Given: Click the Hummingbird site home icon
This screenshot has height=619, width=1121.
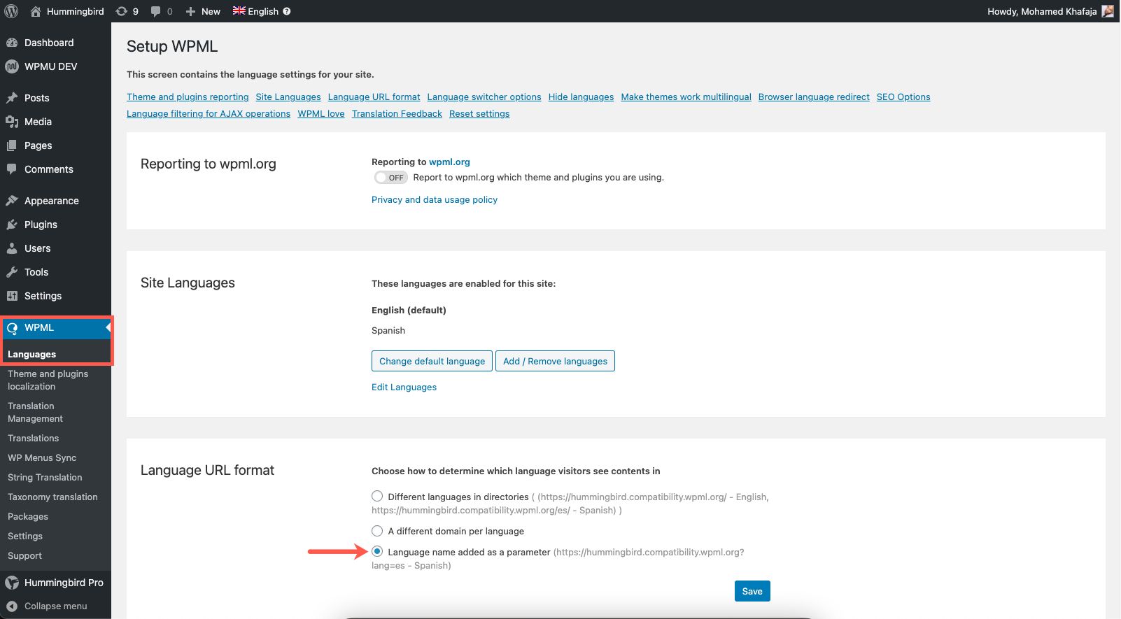Looking at the screenshot, I should point(36,11).
